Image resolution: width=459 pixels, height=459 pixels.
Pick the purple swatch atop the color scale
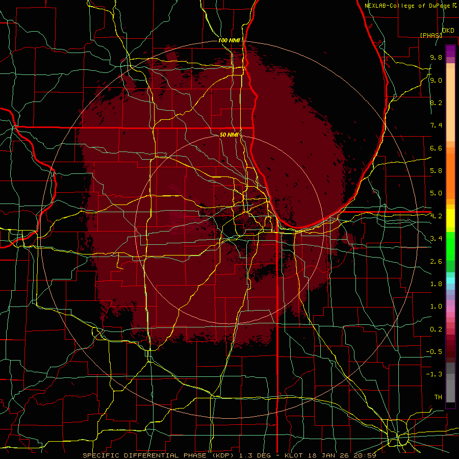tap(450, 51)
